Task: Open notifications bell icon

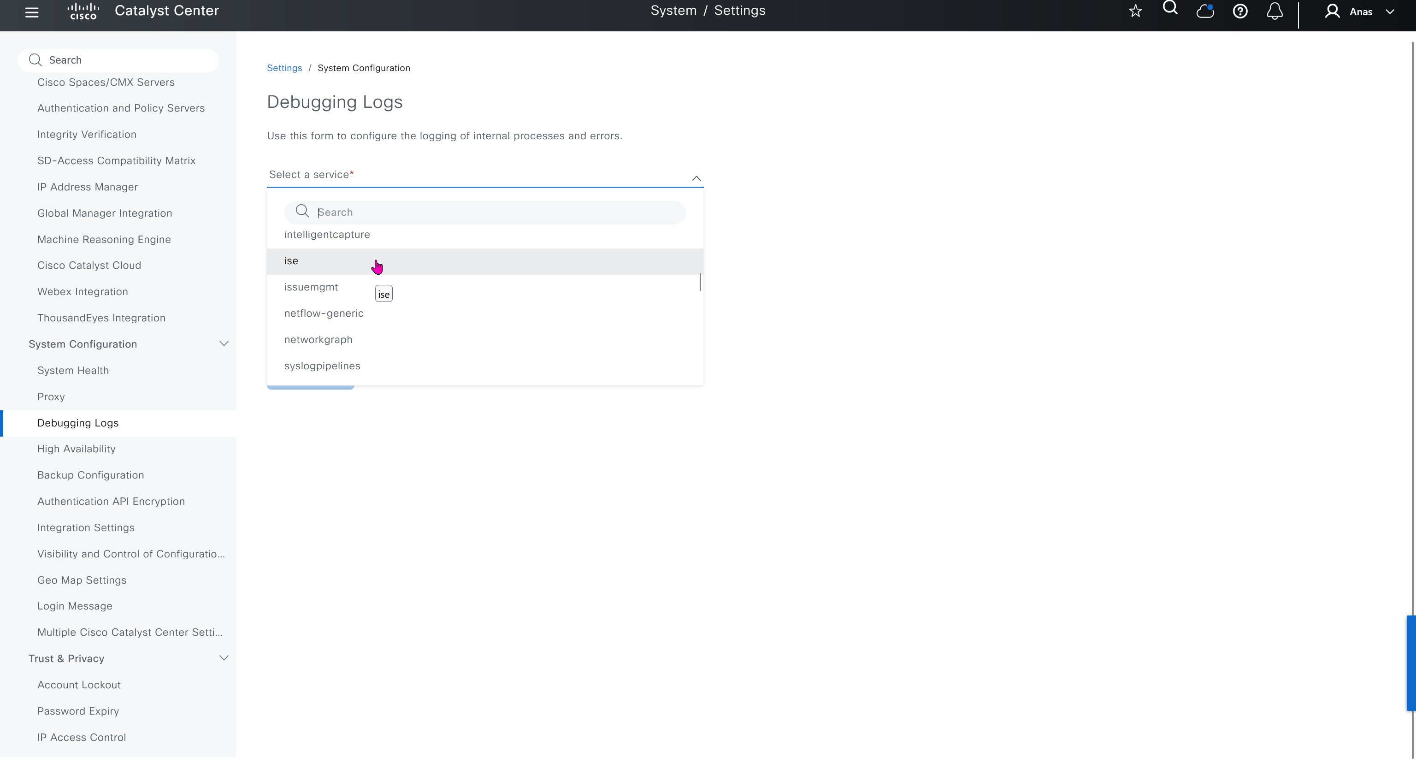Action: point(1274,12)
